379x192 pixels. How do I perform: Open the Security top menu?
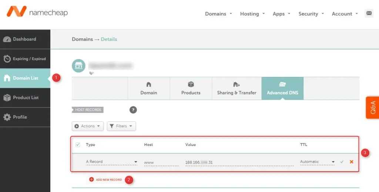311,14
